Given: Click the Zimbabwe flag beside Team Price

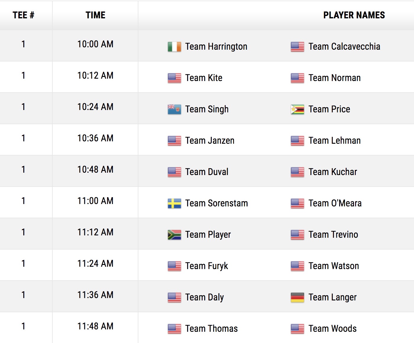Looking at the screenshot, I should coord(297,109).
